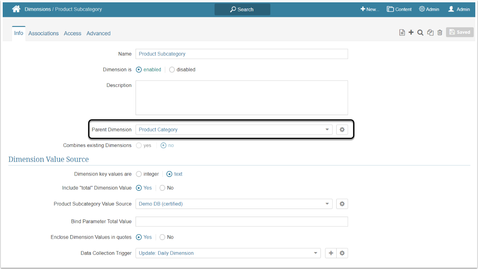Click the plus icon in top-right toolbar
This screenshot has width=478, height=269.
coord(411,33)
